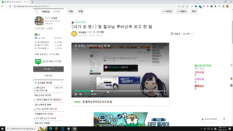The image size is (233, 131).
Task: Open Chrome from the taskbar
Action: pyautogui.click(x=75, y=129)
